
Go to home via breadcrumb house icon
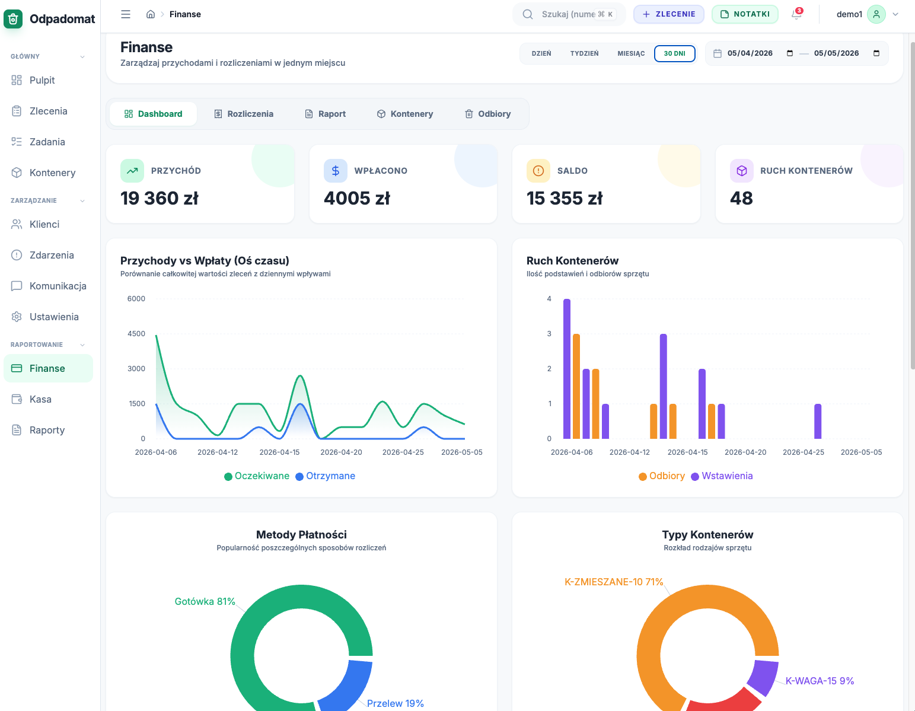(x=151, y=14)
